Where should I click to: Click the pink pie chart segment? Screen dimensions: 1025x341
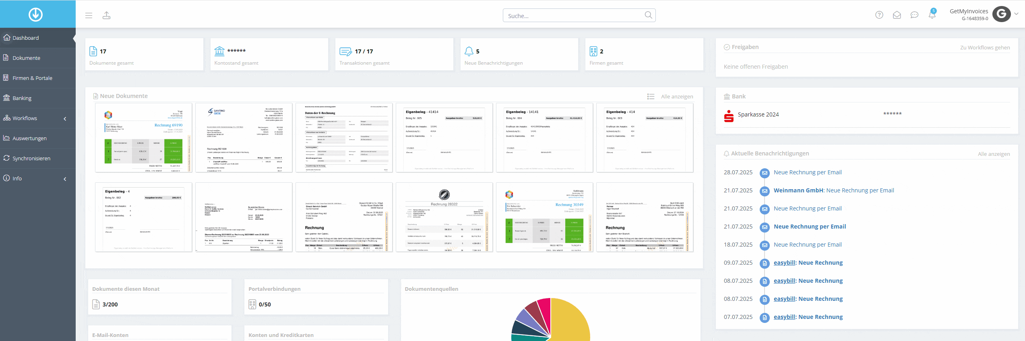(x=544, y=311)
